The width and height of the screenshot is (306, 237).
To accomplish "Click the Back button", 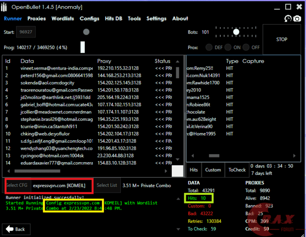I will pos(16,229).
